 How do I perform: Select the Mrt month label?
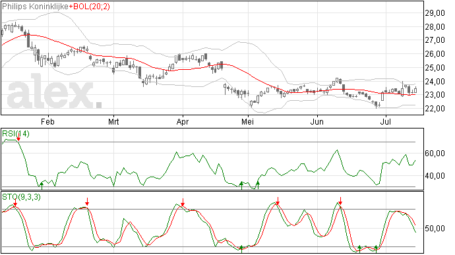tap(113, 121)
